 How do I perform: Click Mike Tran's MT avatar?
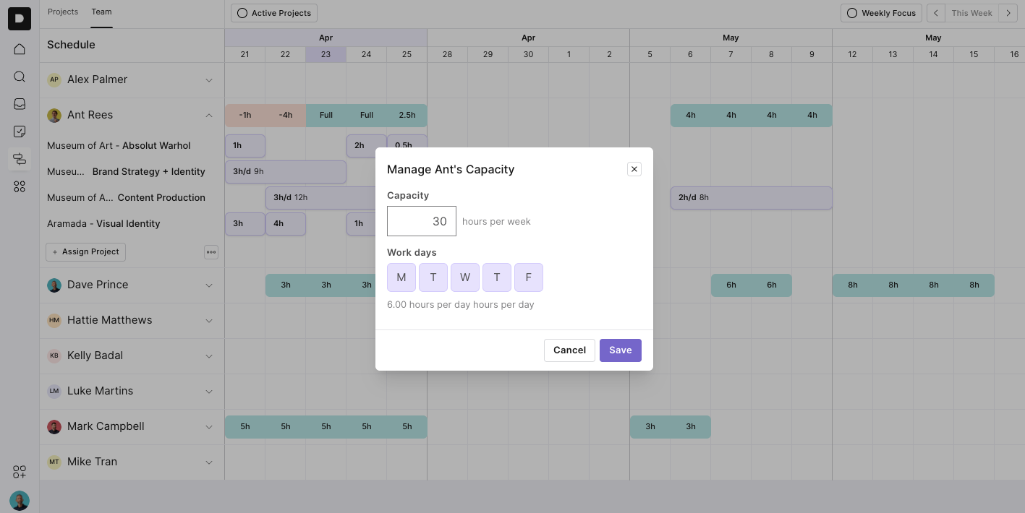(54, 462)
